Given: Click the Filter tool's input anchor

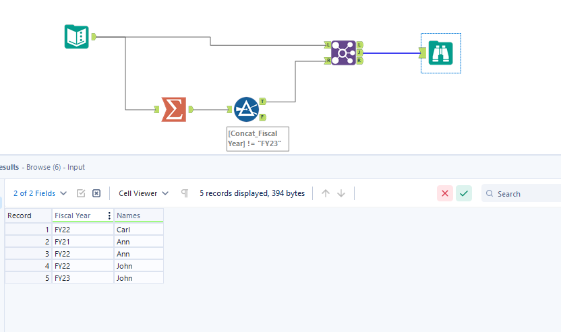Looking at the screenshot, I should coord(229,109).
